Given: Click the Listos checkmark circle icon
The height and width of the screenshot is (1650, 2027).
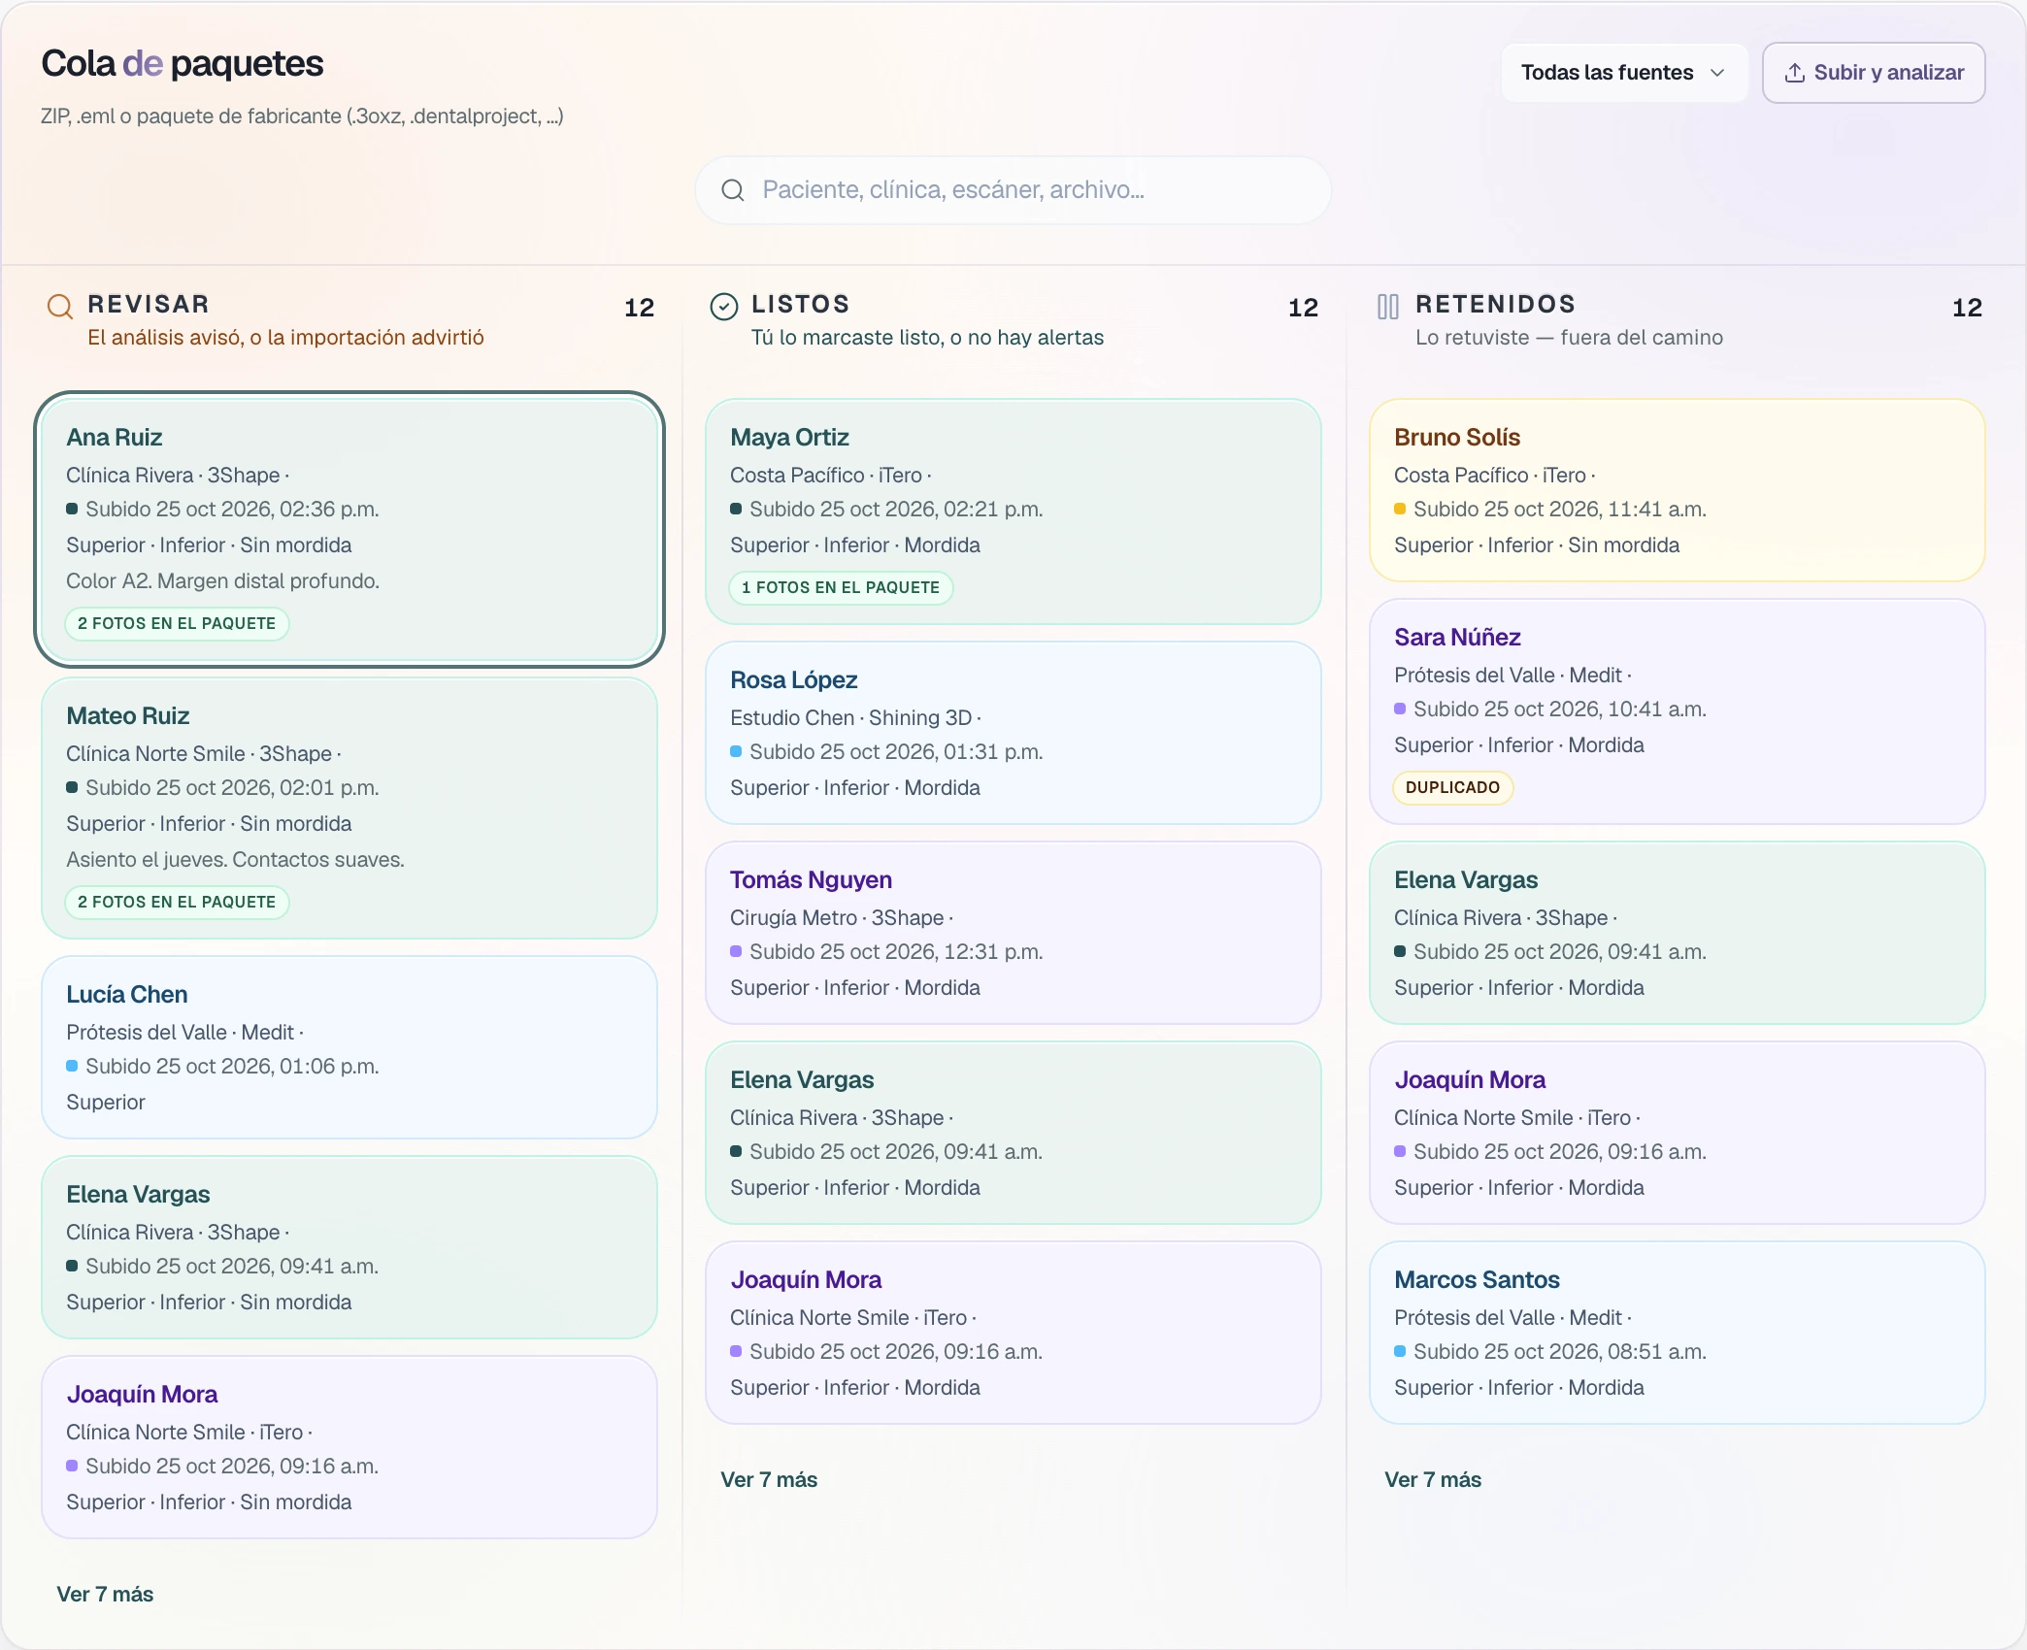Looking at the screenshot, I should click(724, 307).
